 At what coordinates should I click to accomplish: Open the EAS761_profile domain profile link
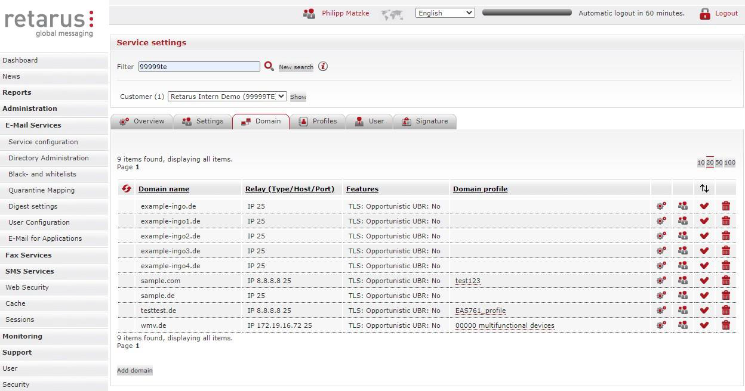[480, 311]
